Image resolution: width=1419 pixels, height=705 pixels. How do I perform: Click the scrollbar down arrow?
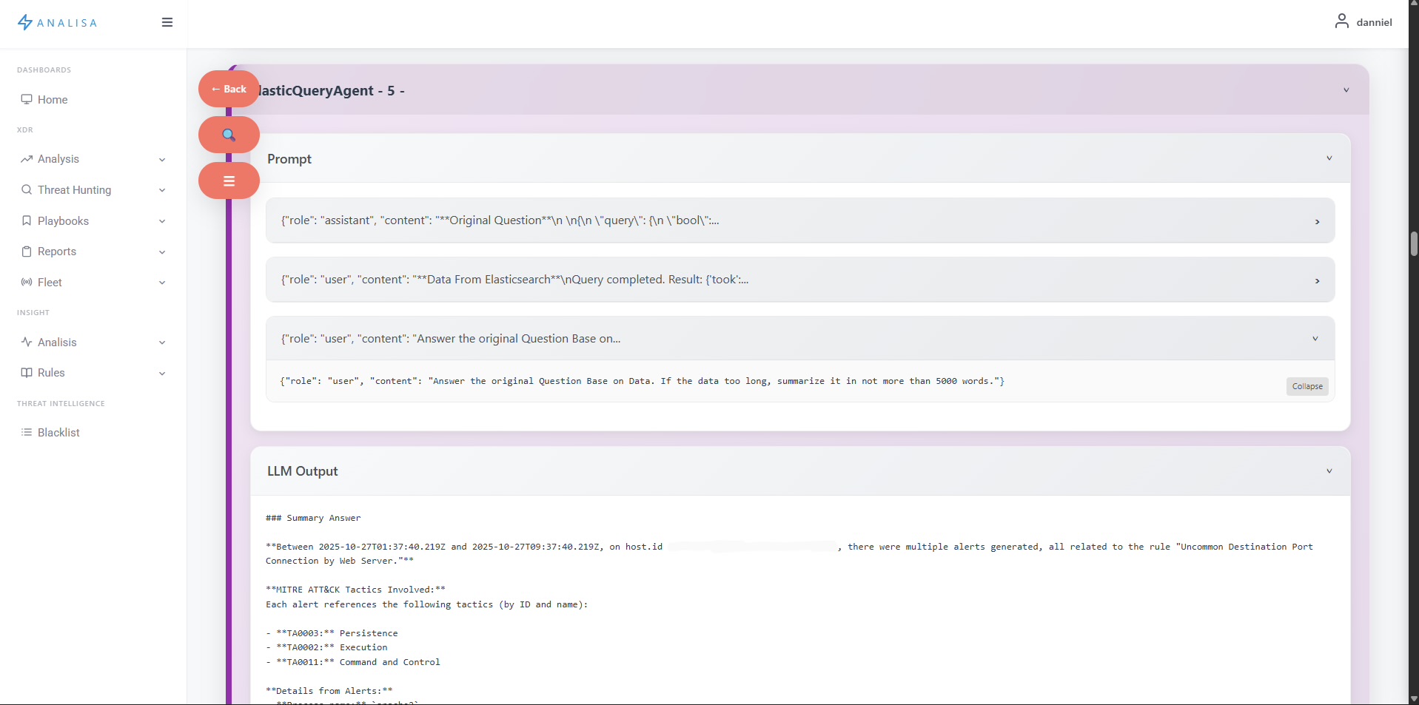pyautogui.click(x=1414, y=699)
